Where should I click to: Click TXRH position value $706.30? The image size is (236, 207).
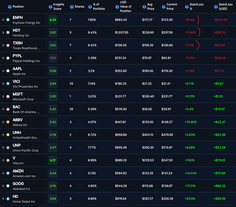[x=121, y=45]
